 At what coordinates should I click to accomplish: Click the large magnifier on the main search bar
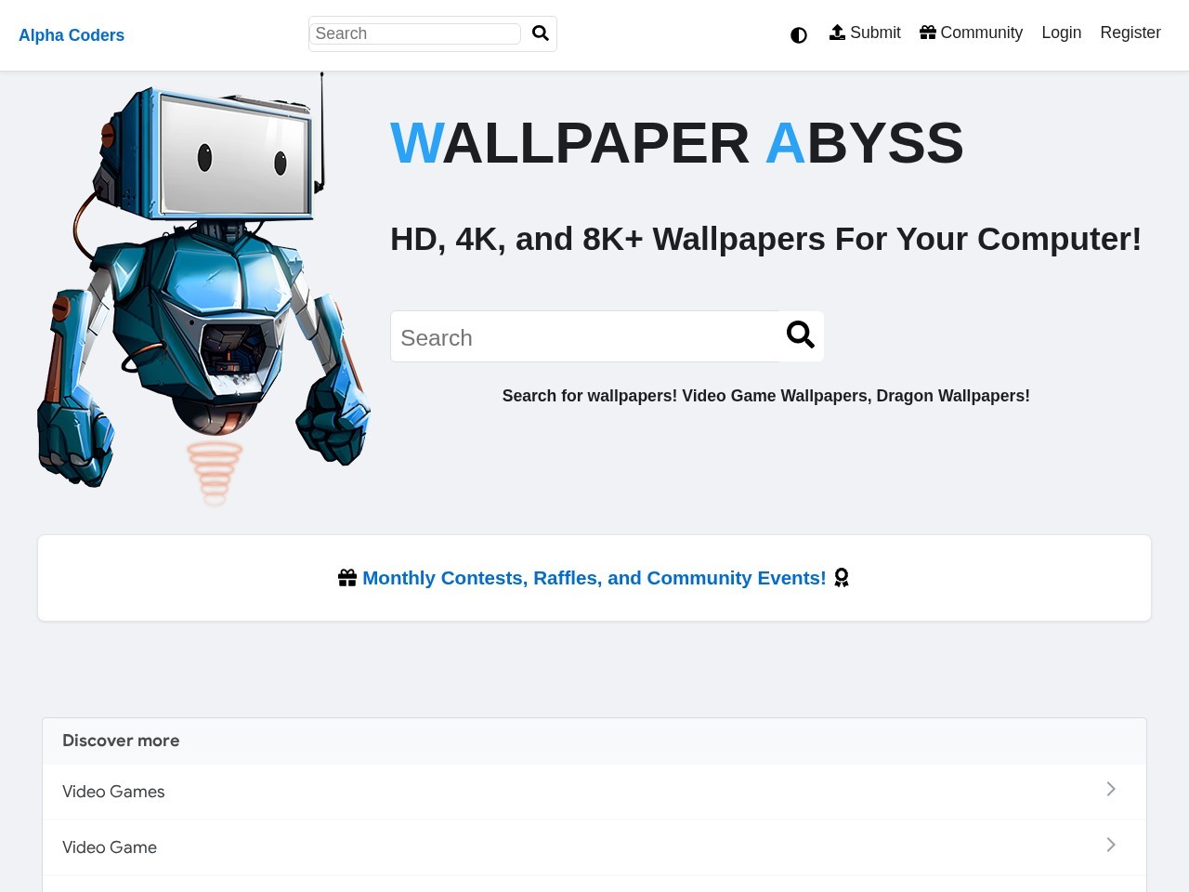(x=800, y=335)
